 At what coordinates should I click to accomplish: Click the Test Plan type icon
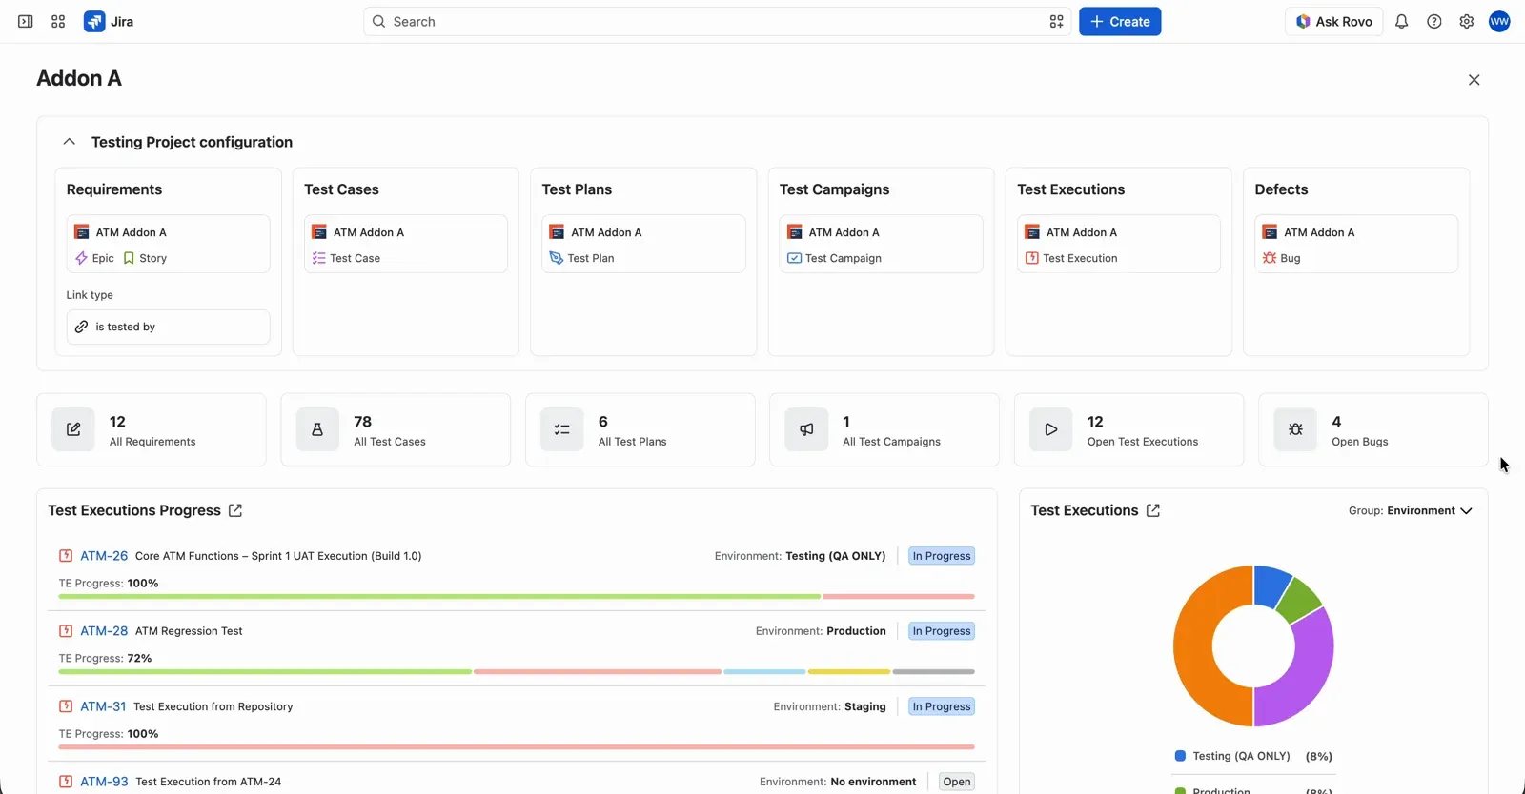(557, 258)
